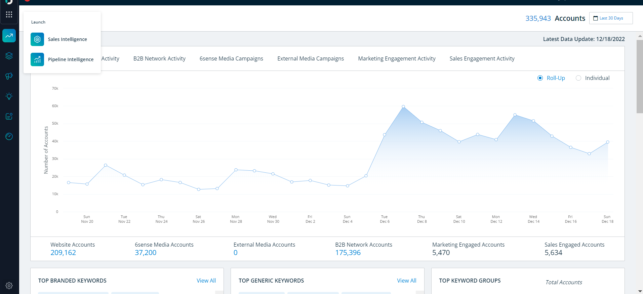Open B2B Network Accounts value 175,396

point(348,253)
